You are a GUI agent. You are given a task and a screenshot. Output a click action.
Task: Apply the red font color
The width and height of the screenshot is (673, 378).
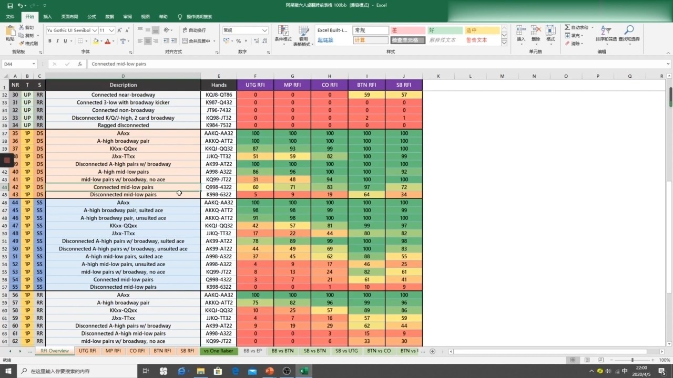tap(107, 41)
